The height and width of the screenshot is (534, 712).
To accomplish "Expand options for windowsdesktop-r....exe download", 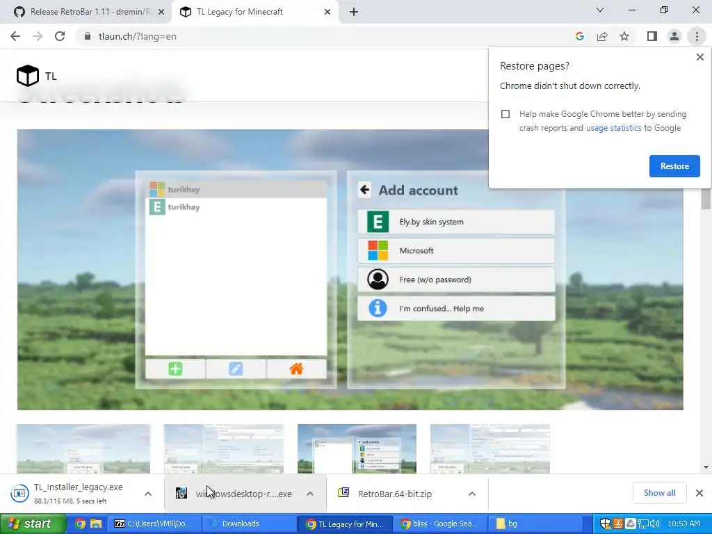I will (309, 494).
